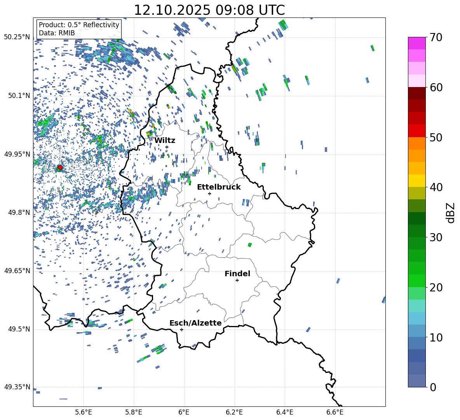Image resolution: width=460 pixels, height=420 pixels.
Task: Click the light blue 15 dBZ color band
Action: click(416, 318)
